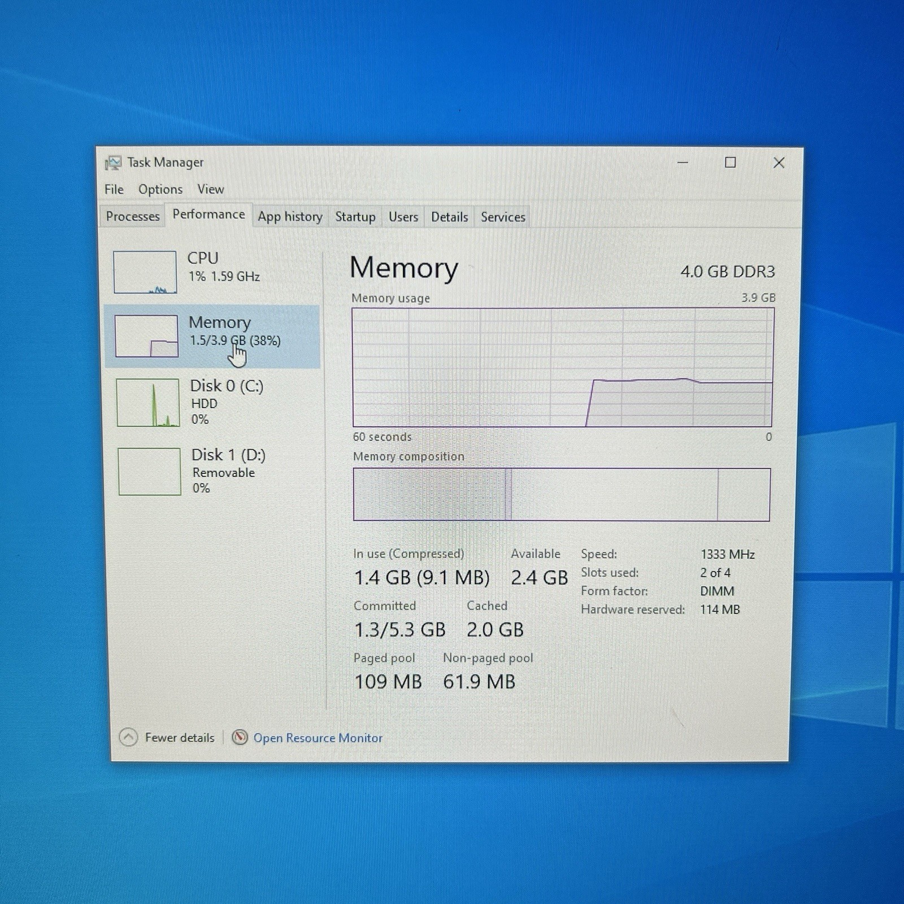904x904 pixels.
Task: Click the '1333 MHz' speed value
Action: (x=728, y=554)
